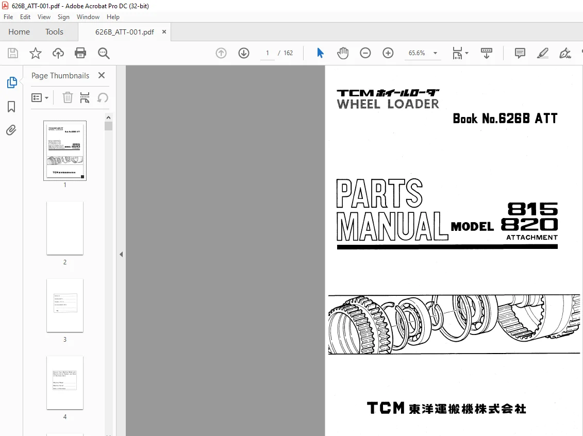This screenshot has width=583, height=436.
Task: Select page 4 thumbnail
Action: point(65,383)
